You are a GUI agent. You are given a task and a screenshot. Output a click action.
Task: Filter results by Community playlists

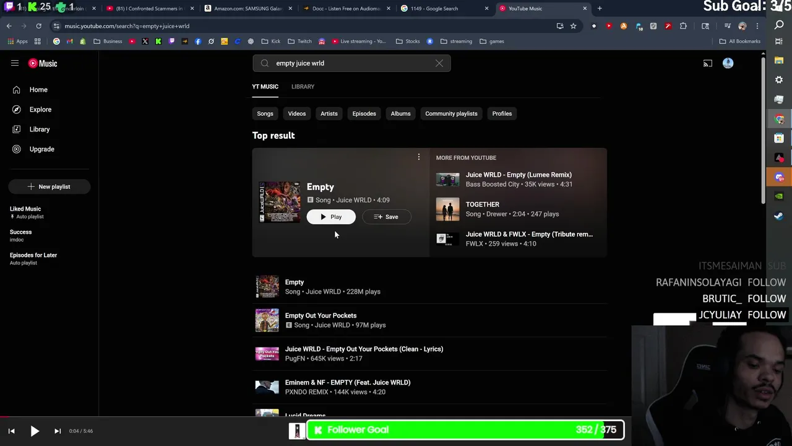[x=451, y=113]
